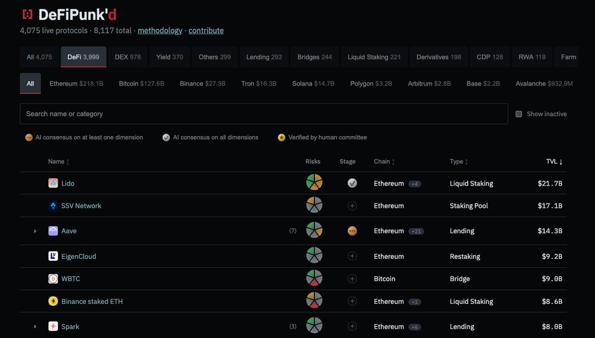Viewport: 595px width, 338px height.
Task: Click the AI consensus all dimensions legend icon
Action: coord(166,138)
